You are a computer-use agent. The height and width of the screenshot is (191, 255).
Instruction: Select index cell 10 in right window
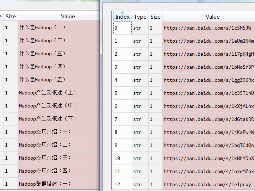point(123,158)
